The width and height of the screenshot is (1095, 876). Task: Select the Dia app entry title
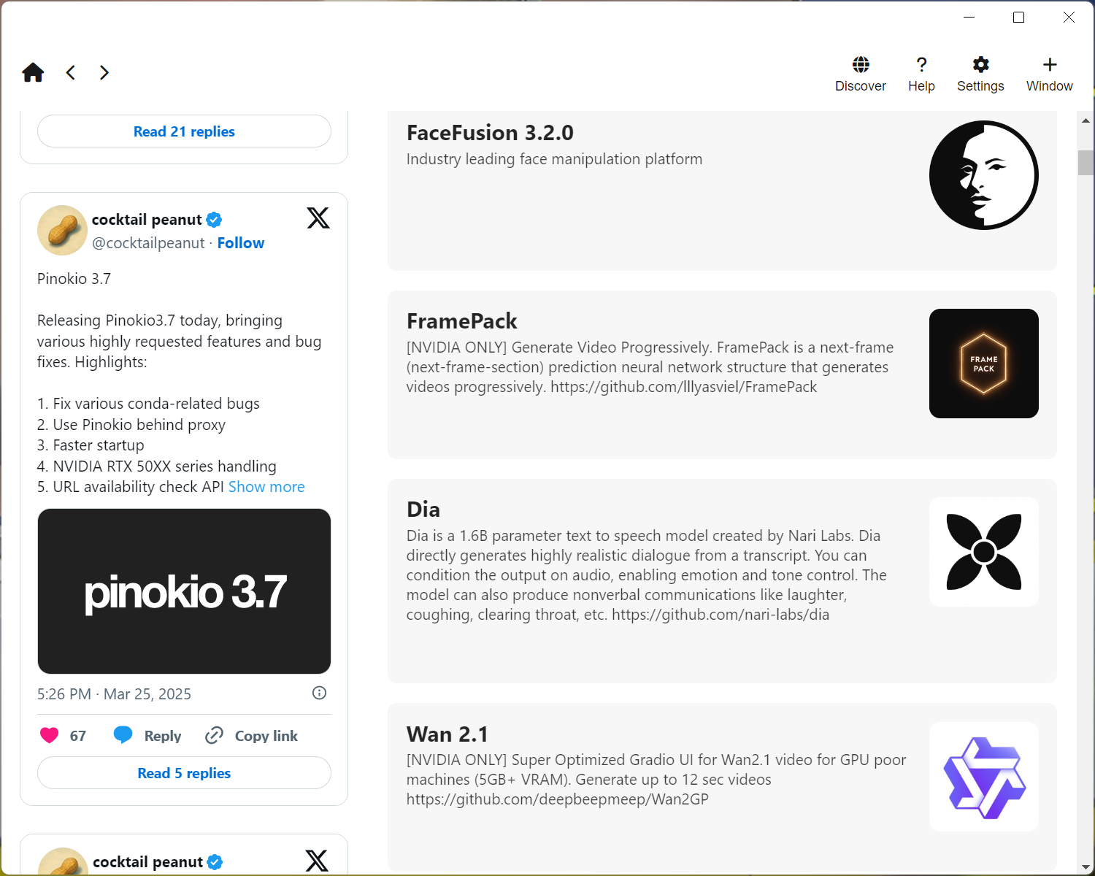[423, 510]
